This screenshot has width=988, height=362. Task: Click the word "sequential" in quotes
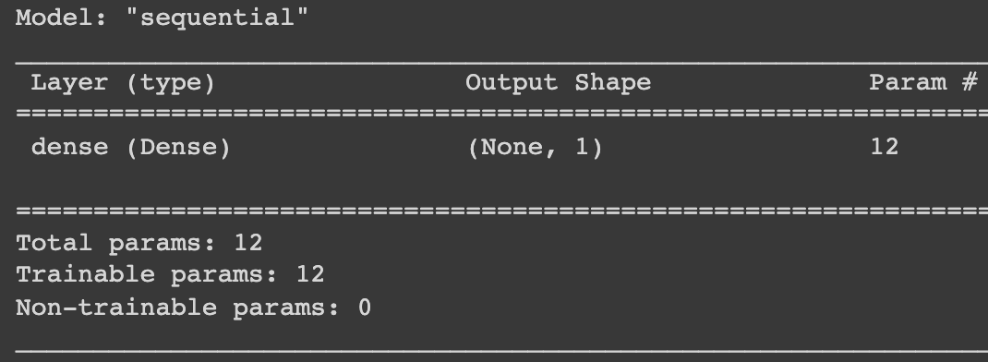click(x=217, y=18)
